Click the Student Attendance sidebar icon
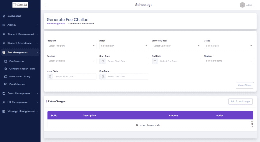The image size is (260, 142). click(4, 43)
